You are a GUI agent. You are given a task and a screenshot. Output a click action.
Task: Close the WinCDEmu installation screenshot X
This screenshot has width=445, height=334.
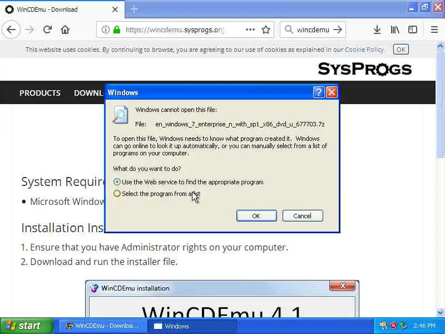tap(342, 286)
